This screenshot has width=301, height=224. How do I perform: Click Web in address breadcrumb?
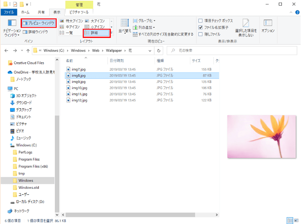96,50
